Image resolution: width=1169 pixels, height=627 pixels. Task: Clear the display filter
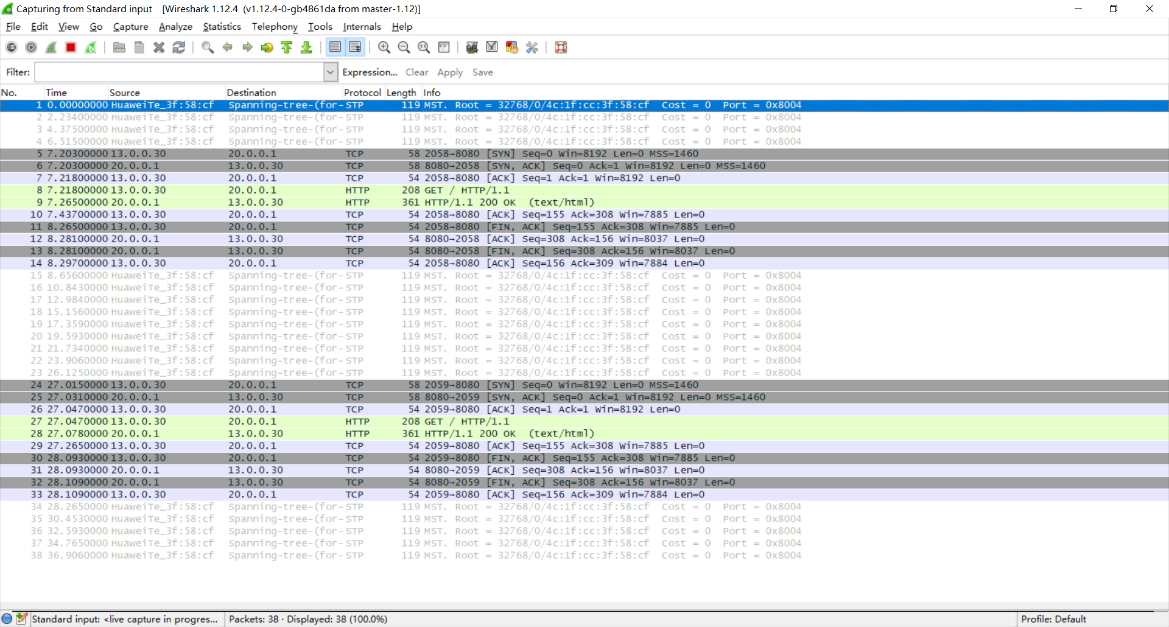[417, 72]
